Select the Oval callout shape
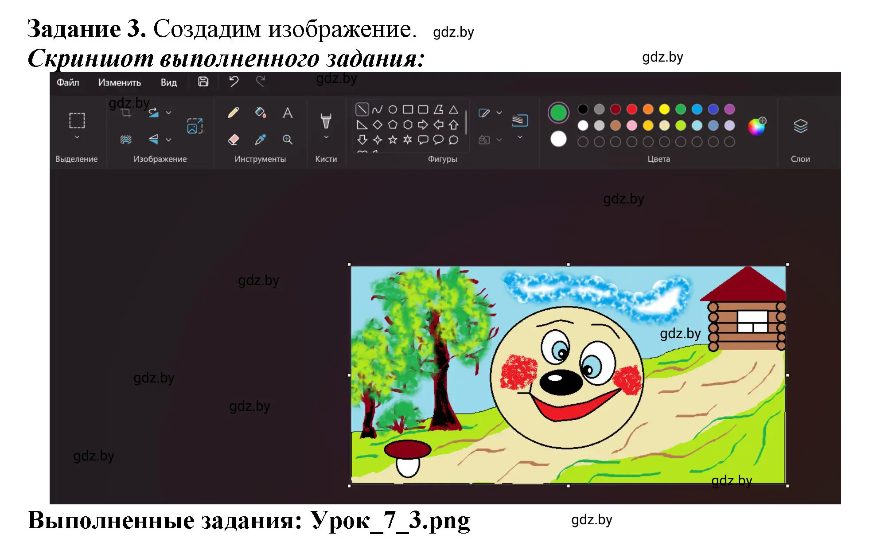This screenshot has width=869, height=550. [x=438, y=140]
